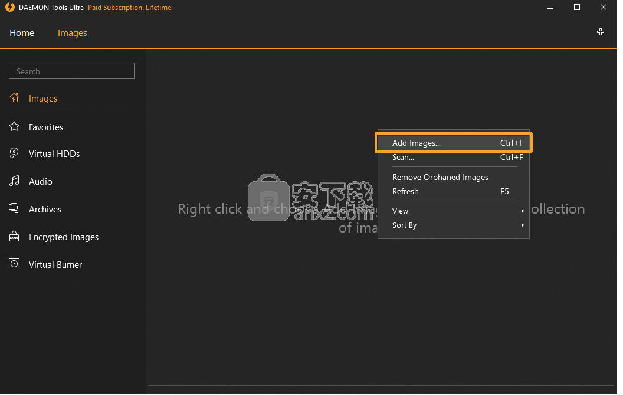Show the Virtual HDDs category
The height and width of the screenshot is (396, 623).
54,154
